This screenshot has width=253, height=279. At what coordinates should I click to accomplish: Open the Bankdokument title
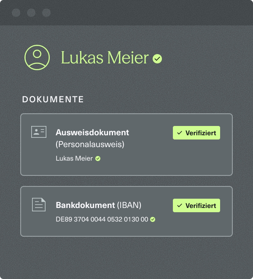coord(85,205)
